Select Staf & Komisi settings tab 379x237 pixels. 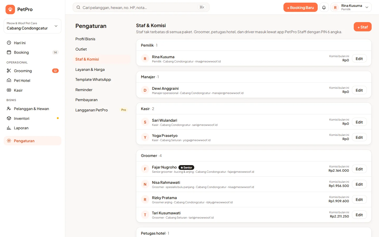coord(102,59)
